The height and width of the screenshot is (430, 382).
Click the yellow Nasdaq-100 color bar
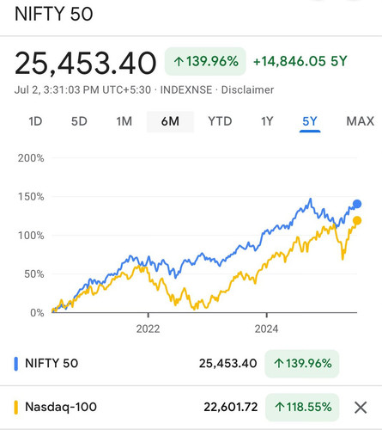click(16, 408)
